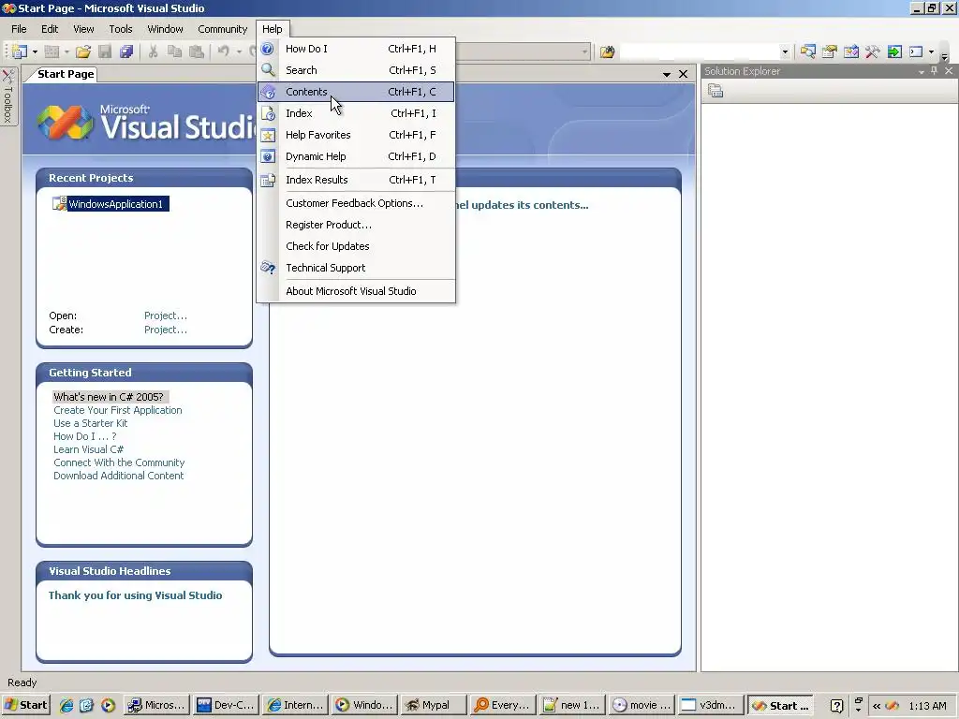Open Create Your First Application link
Screen dimensions: 959x719
(x=117, y=410)
